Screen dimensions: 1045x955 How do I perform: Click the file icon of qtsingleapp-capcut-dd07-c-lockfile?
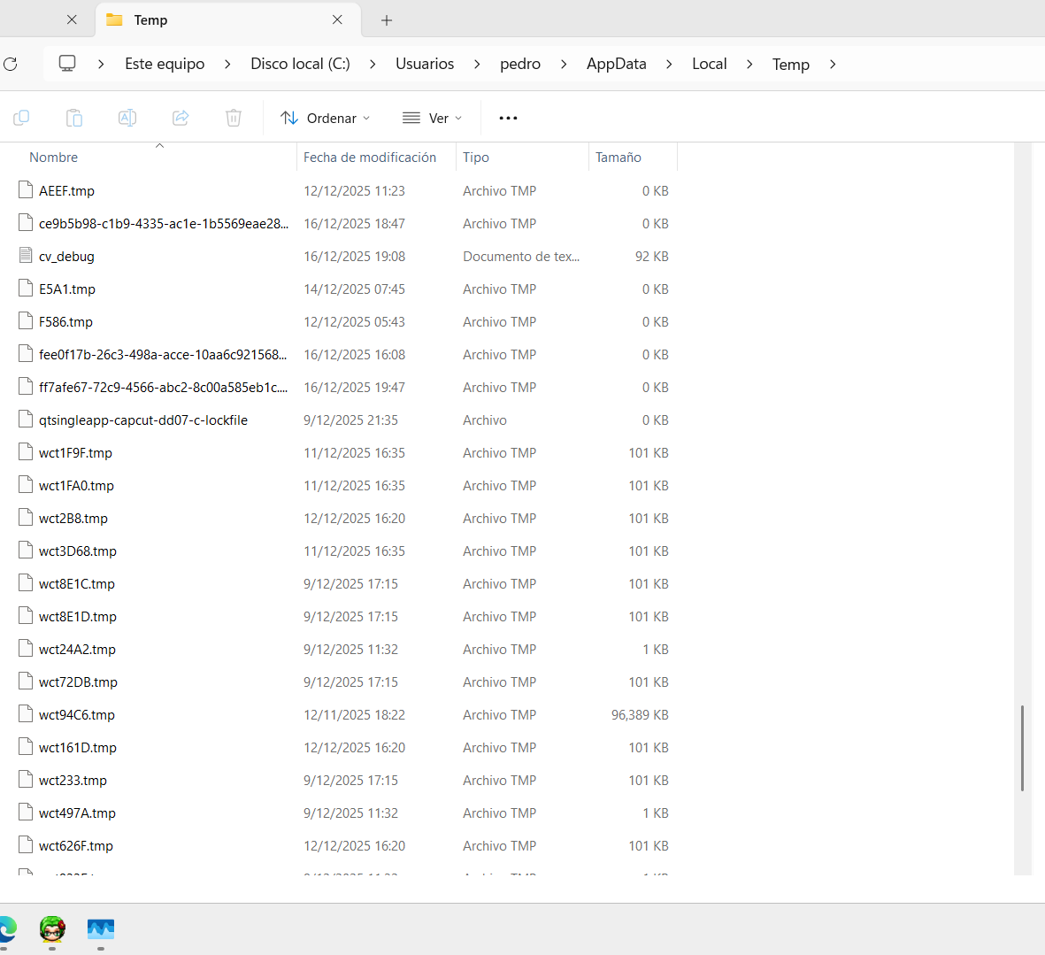click(26, 420)
